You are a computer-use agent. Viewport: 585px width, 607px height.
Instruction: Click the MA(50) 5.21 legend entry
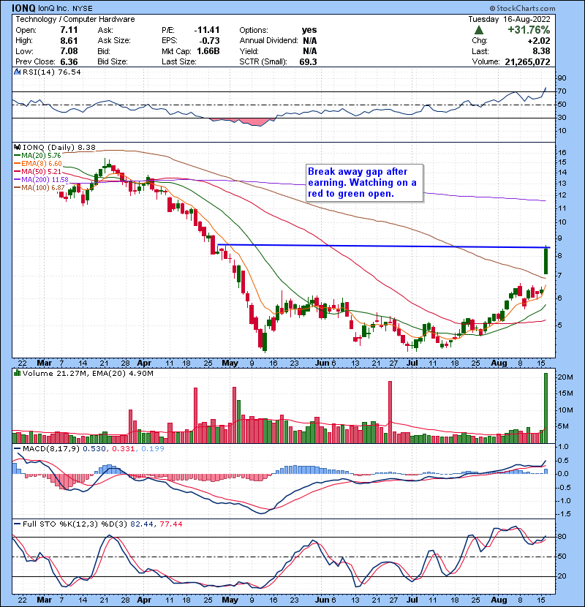pyautogui.click(x=41, y=171)
